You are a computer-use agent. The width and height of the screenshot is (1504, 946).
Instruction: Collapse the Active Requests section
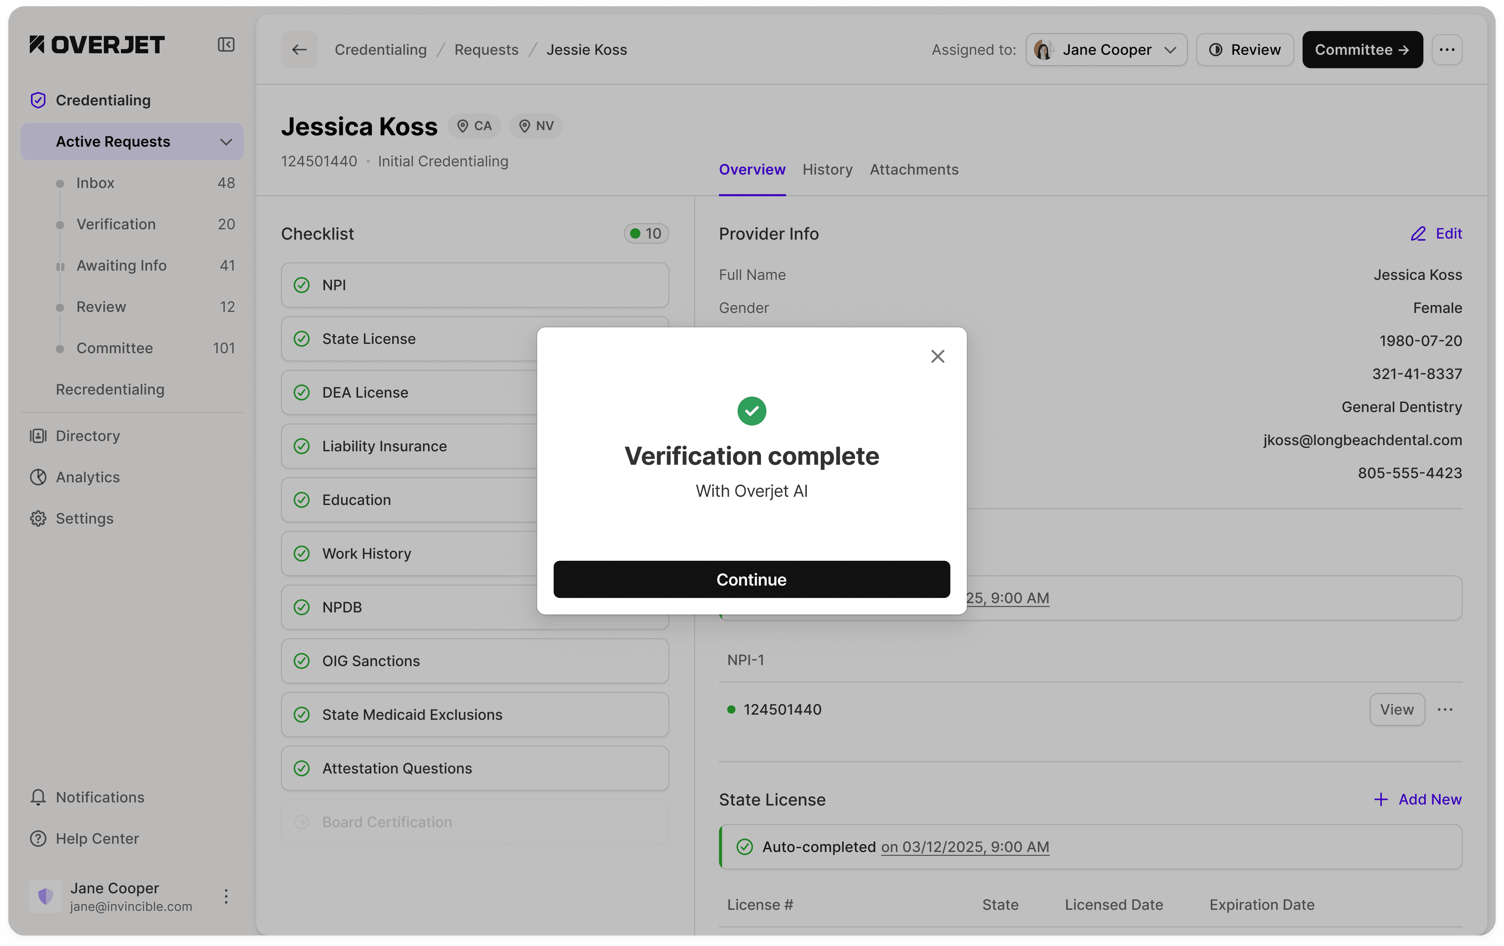click(x=226, y=142)
